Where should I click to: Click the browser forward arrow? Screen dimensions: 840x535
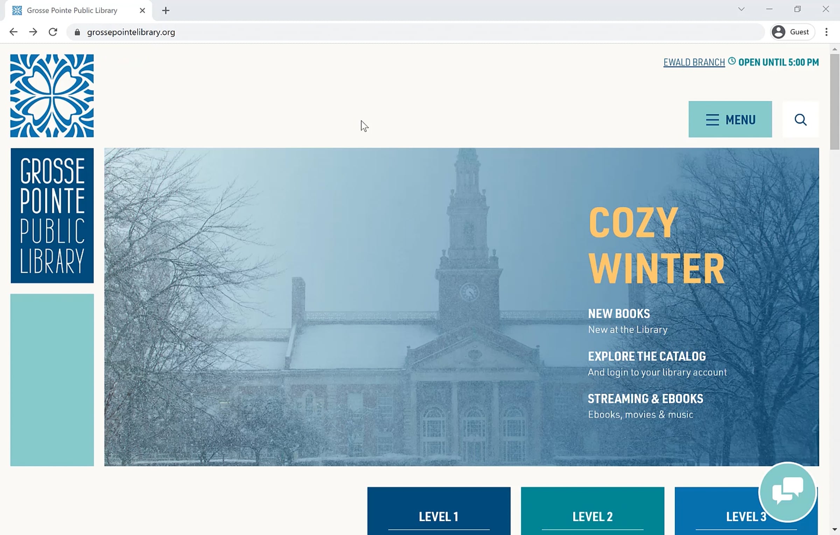pyautogui.click(x=33, y=32)
